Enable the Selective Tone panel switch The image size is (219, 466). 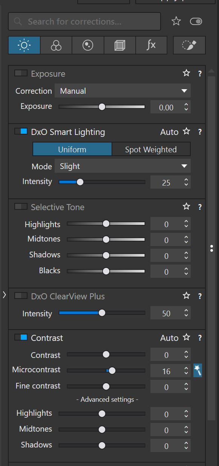pyautogui.click(x=21, y=207)
